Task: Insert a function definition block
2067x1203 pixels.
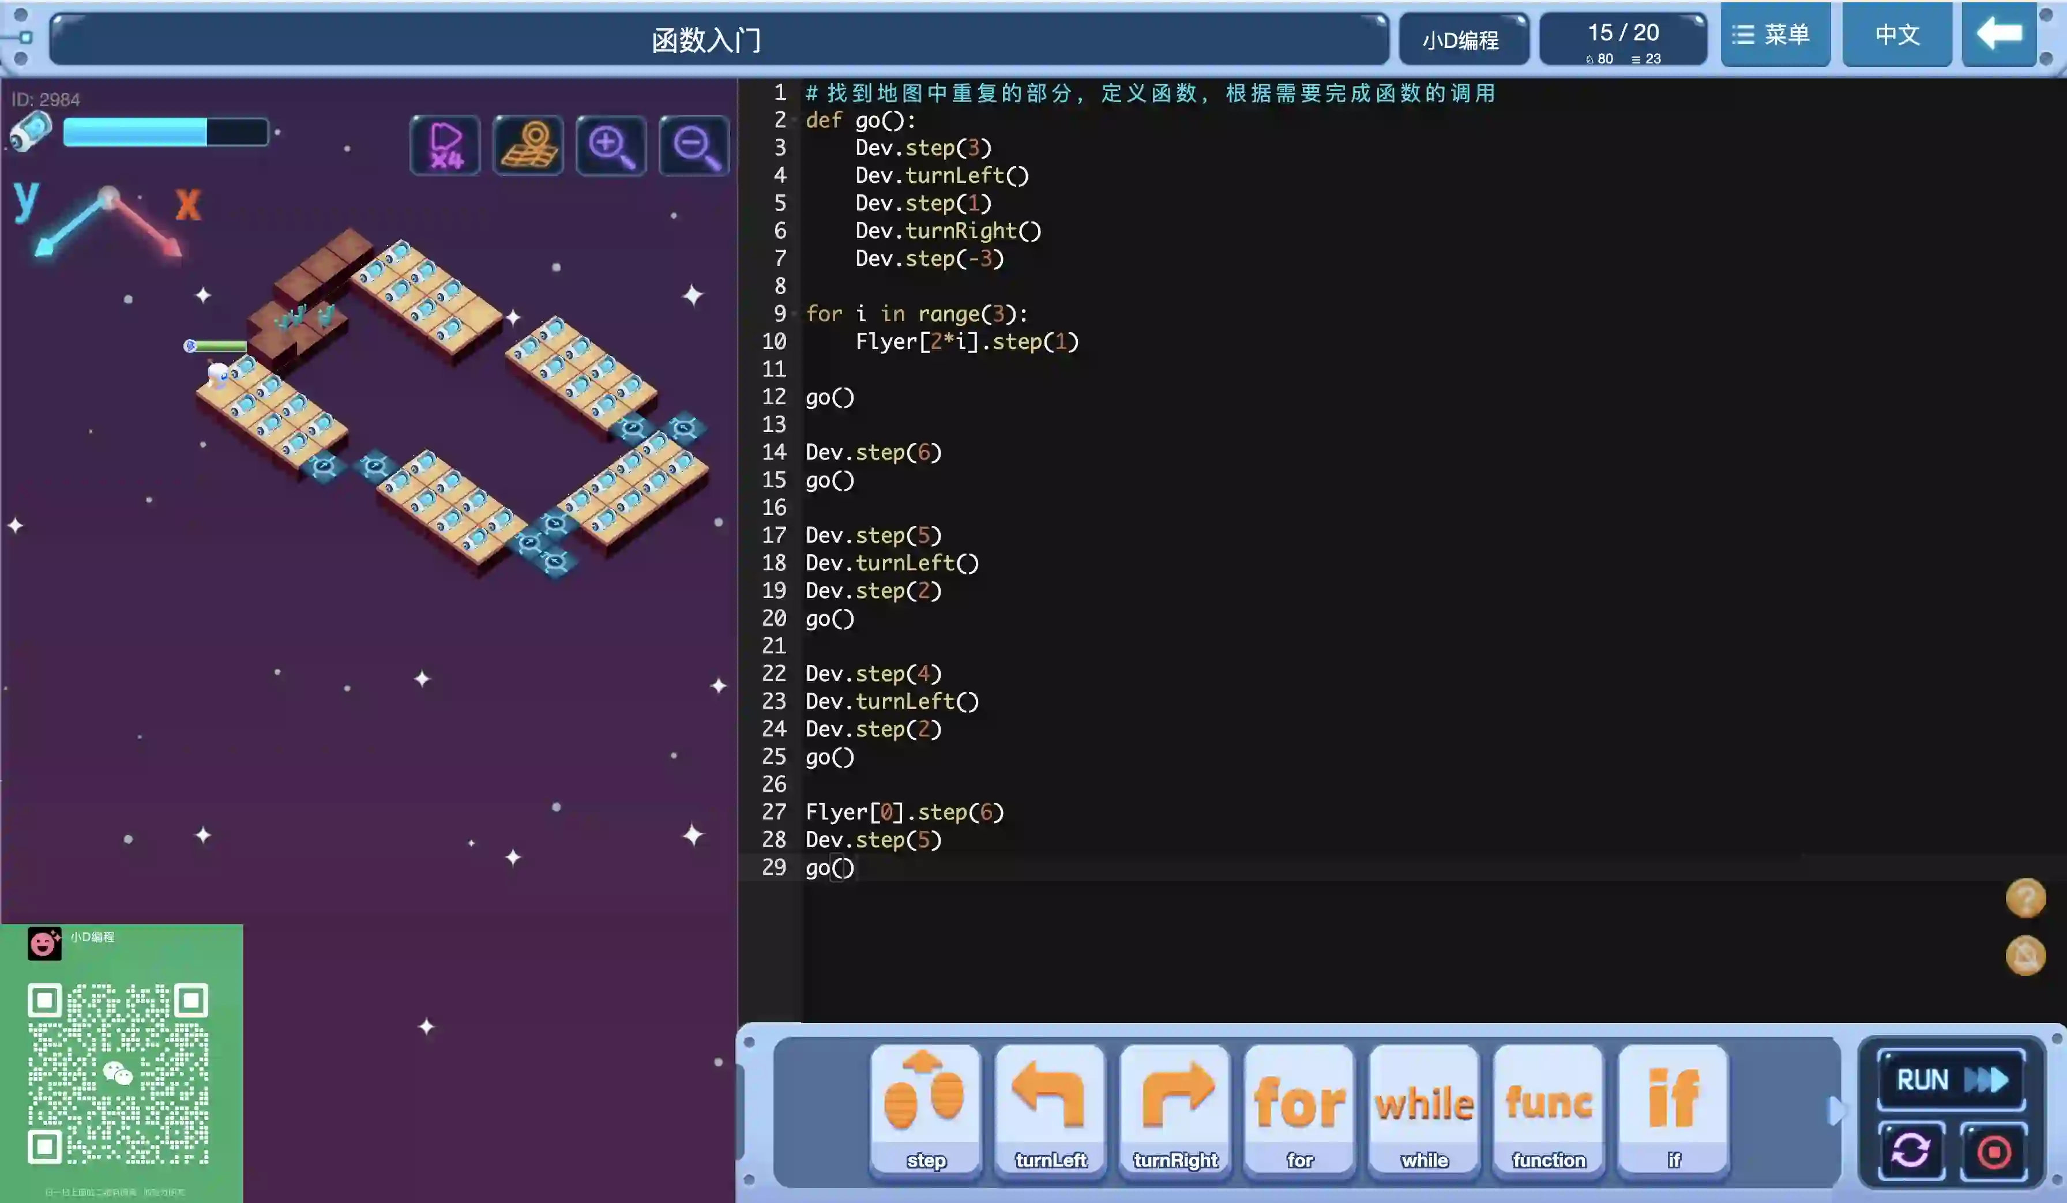Action: [x=1549, y=1108]
